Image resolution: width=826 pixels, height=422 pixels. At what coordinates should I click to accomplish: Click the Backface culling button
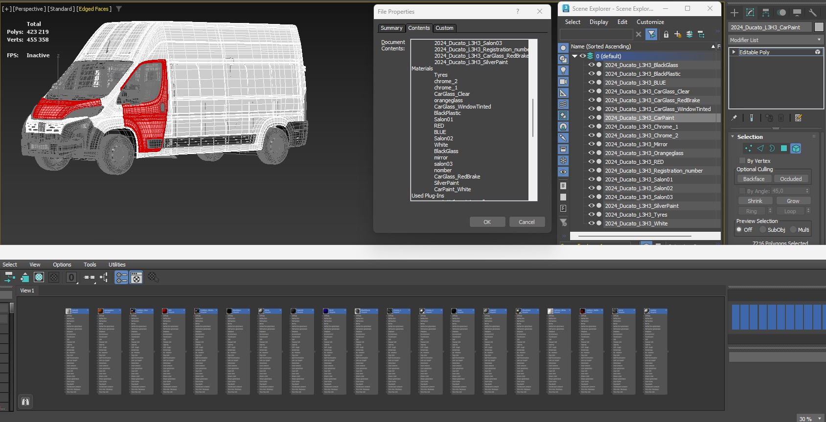[x=754, y=179]
